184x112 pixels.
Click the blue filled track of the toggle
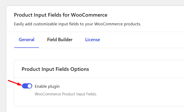[25, 86]
